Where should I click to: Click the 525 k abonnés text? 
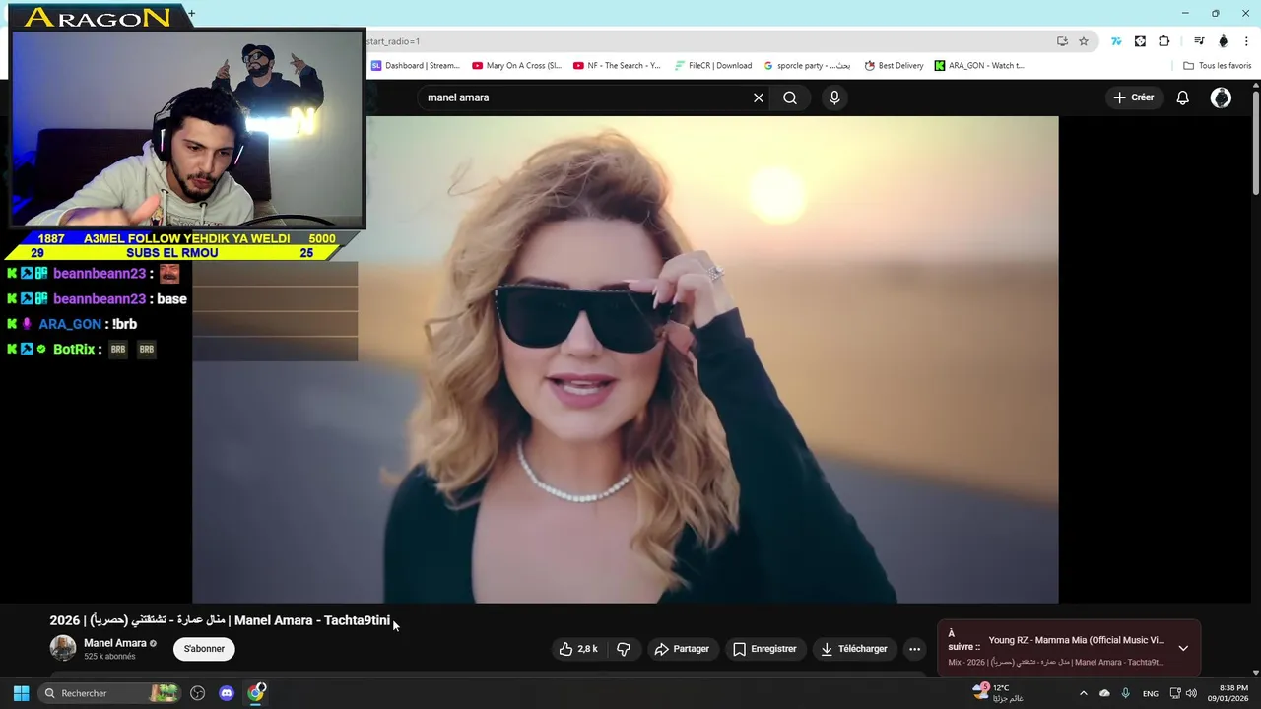[109, 657]
